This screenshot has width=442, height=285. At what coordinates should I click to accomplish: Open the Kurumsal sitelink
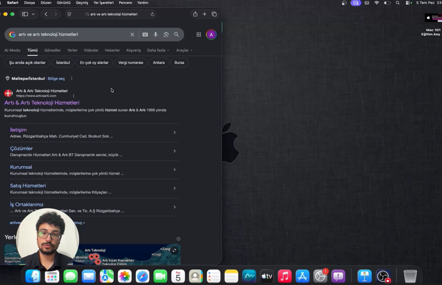[21, 167]
